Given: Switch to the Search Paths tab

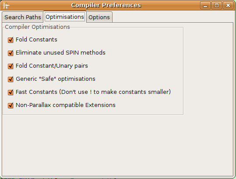Looking at the screenshot, I should (x=23, y=17).
